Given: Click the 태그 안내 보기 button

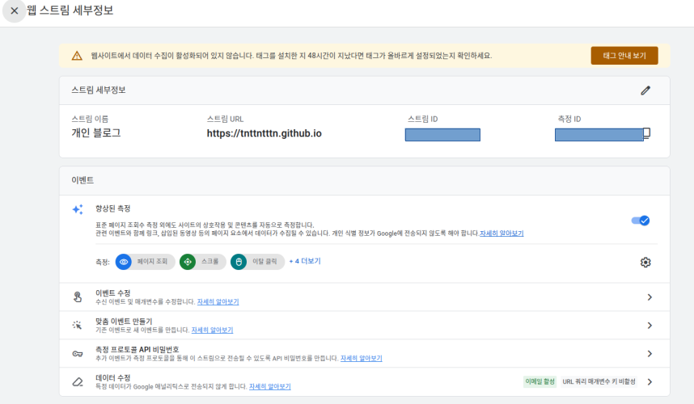Looking at the screenshot, I should [x=624, y=56].
